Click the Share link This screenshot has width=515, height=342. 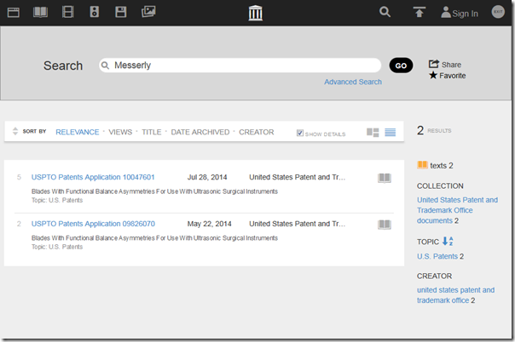point(445,64)
